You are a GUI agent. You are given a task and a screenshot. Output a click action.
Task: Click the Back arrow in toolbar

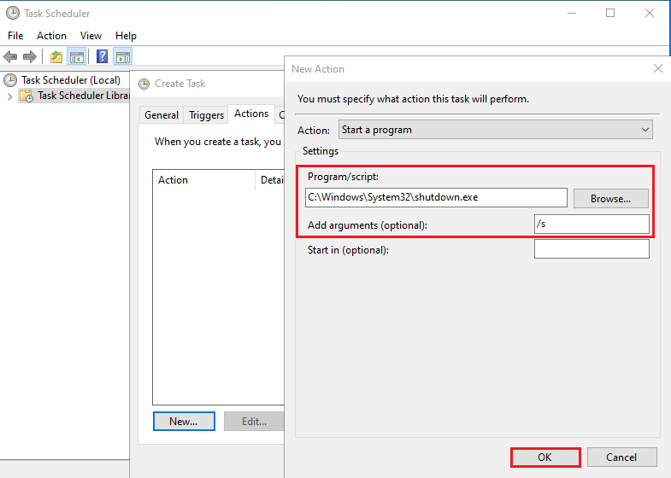(x=10, y=57)
